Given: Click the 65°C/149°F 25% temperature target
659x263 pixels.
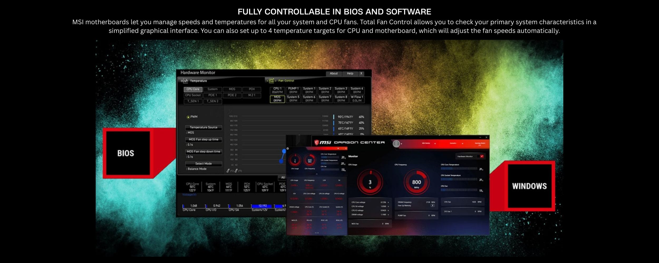Looking at the screenshot, I should click(349, 129).
